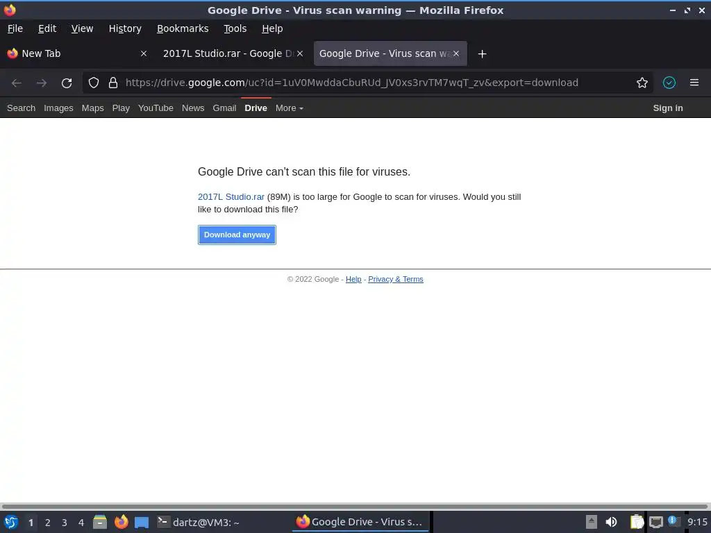Bookmark this page with star icon

[642, 83]
